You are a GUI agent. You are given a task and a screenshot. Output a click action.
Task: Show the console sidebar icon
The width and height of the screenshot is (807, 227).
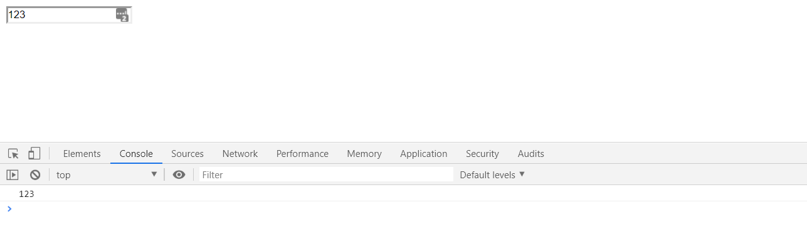(x=13, y=175)
